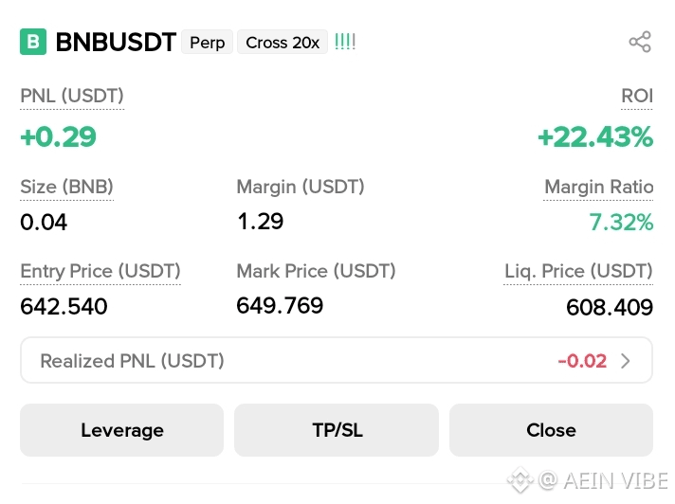Image resolution: width=675 pixels, height=504 pixels.
Task: Tap the ROI label tooltip
Action: [637, 96]
